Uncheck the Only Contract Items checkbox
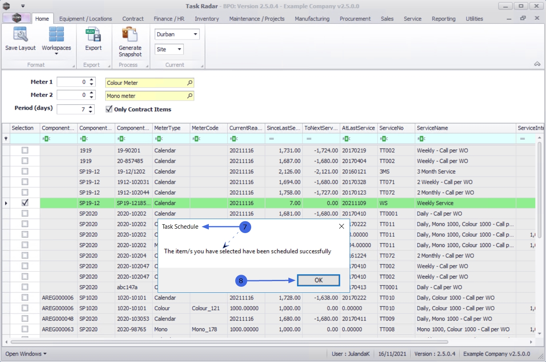This screenshot has width=546, height=362. coord(109,109)
